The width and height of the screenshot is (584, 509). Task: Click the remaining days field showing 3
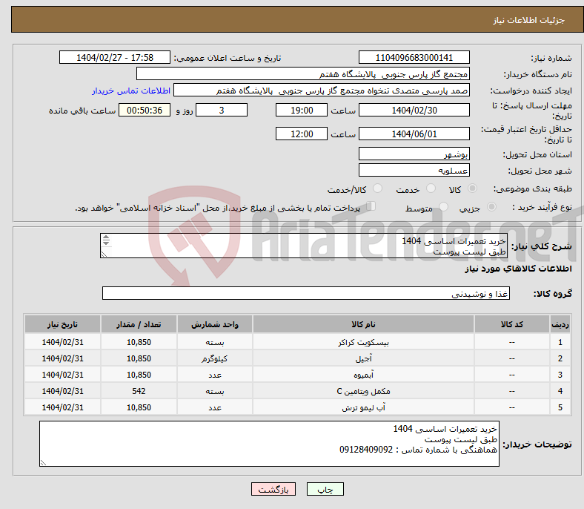click(x=222, y=110)
